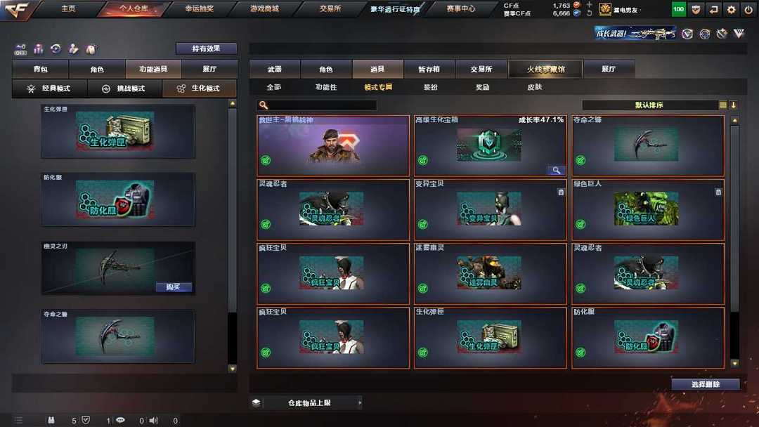
Task: Click the inventory scrollbar track on right
Action: click(x=734, y=242)
